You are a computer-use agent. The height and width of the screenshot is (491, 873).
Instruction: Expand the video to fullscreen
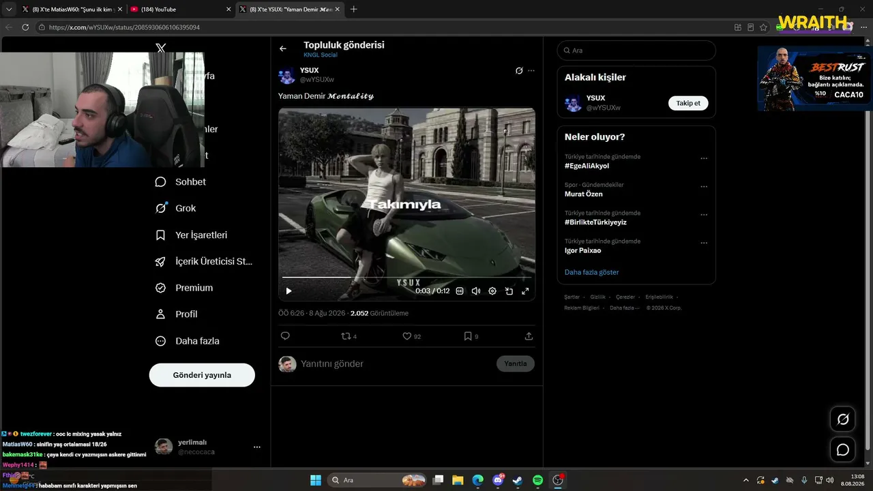click(525, 291)
